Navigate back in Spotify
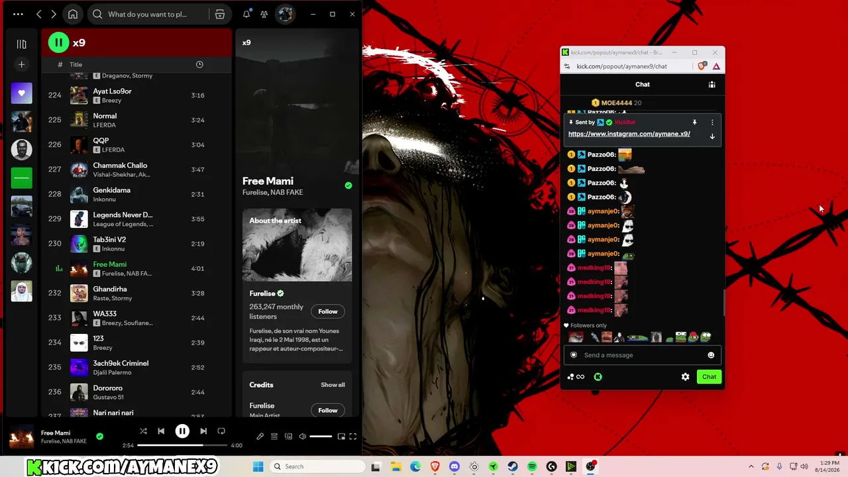Image resolution: width=848 pixels, height=477 pixels. (x=39, y=14)
